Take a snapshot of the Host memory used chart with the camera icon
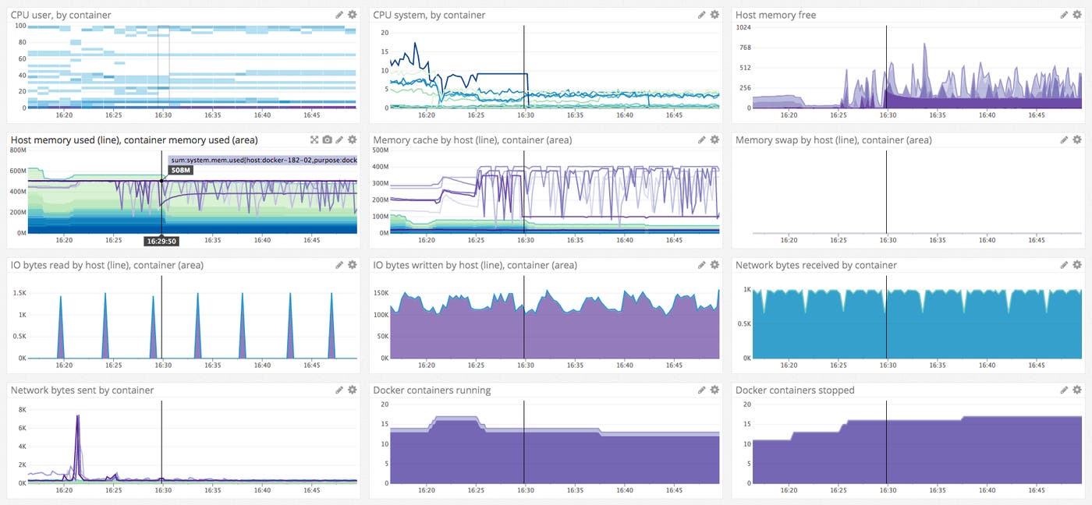This screenshot has width=1092, height=505. tap(327, 139)
